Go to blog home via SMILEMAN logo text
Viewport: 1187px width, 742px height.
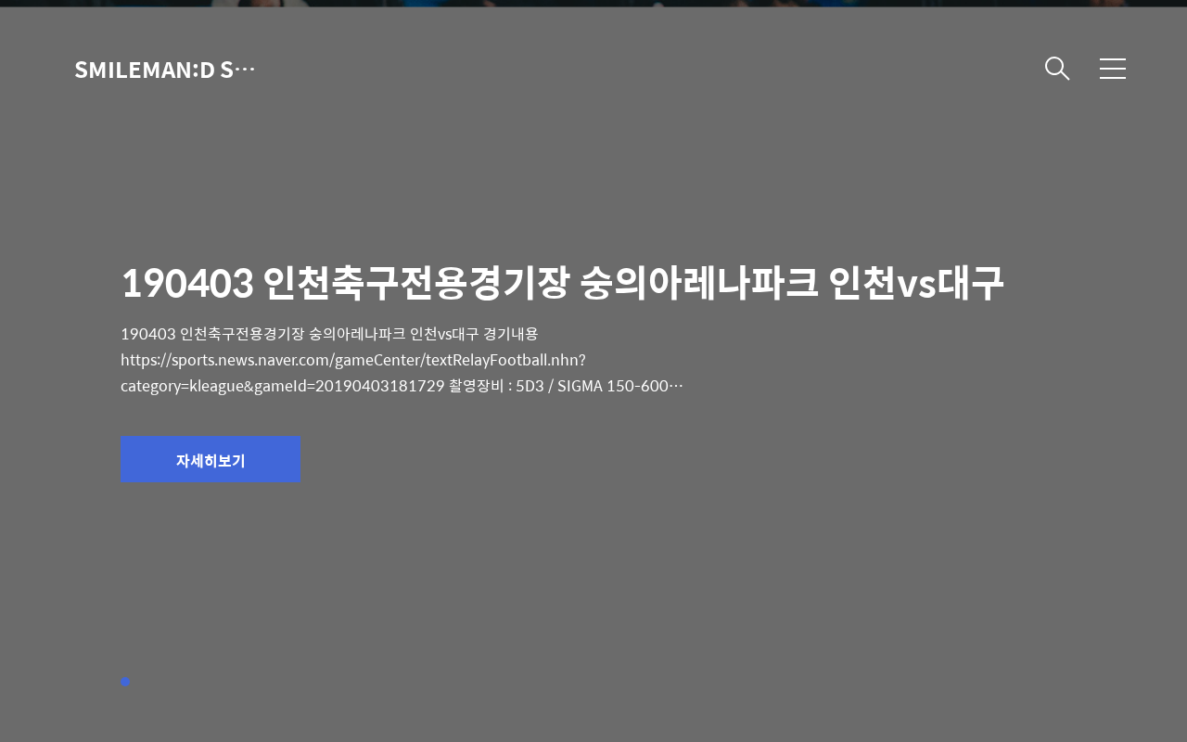164,70
